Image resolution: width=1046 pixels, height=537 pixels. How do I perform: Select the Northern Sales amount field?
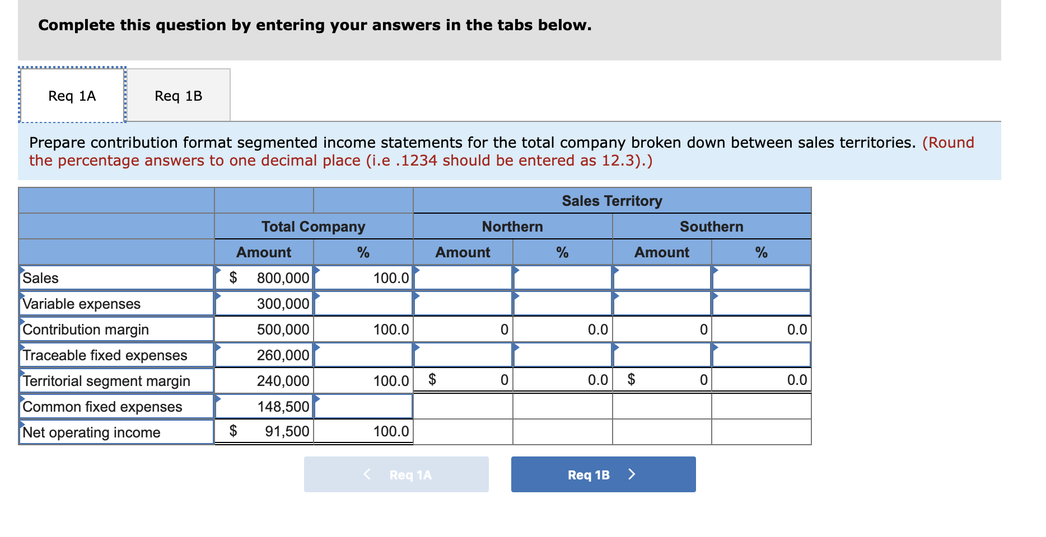pos(463,277)
